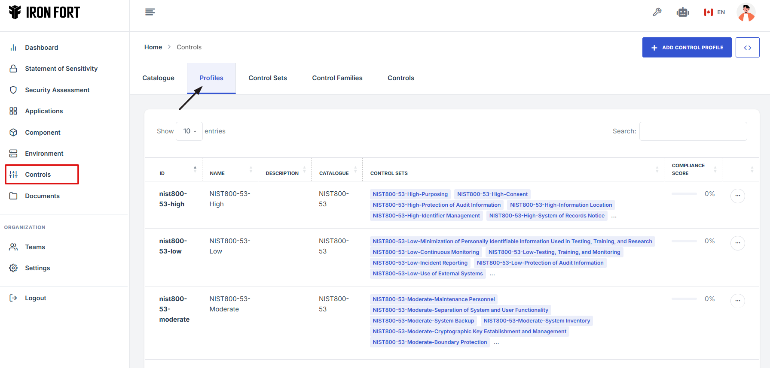Click the code brackets button
The width and height of the screenshot is (770, 368).
pyautogui.click(x=747, y=48)
